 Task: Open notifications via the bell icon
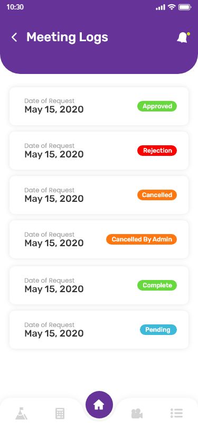pyautogui.click(x=183, y=38)
